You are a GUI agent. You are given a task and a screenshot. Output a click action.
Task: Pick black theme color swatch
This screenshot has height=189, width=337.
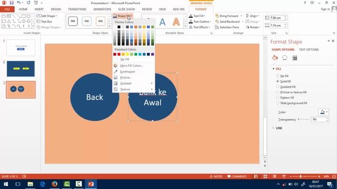tap(119, 27)
